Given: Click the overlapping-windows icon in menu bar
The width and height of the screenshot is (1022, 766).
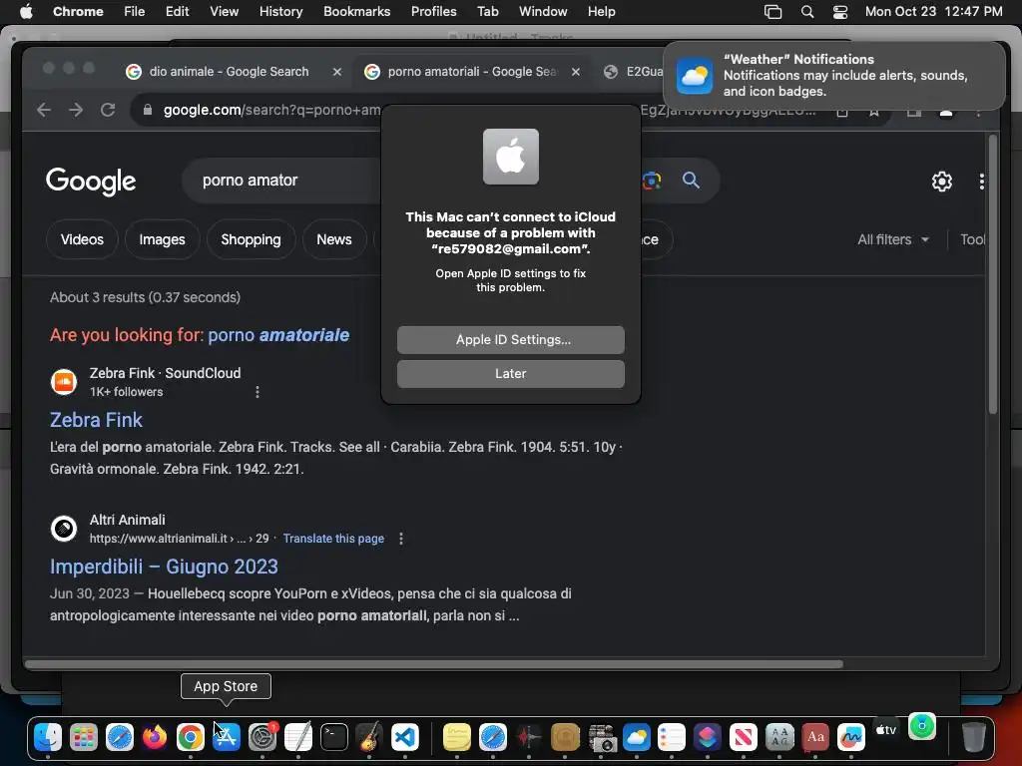Looking at the screenshot, I should [773, 12].
